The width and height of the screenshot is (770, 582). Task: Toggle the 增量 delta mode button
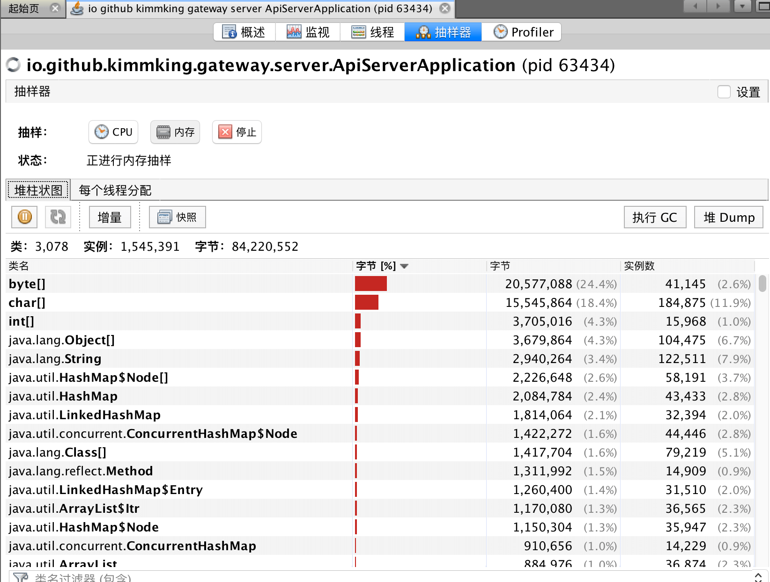point(110,217)
